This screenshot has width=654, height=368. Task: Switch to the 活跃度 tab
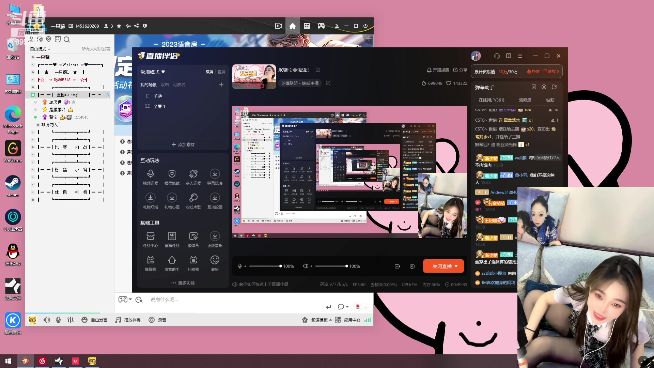click(525, 100)
